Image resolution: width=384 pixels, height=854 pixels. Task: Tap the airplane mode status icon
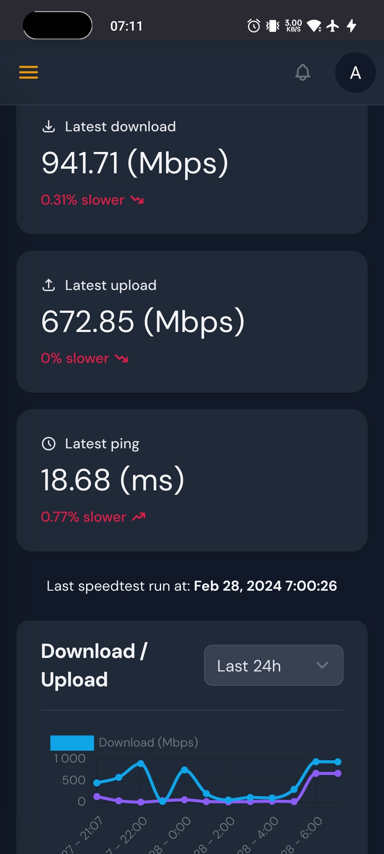click(333, 26)
